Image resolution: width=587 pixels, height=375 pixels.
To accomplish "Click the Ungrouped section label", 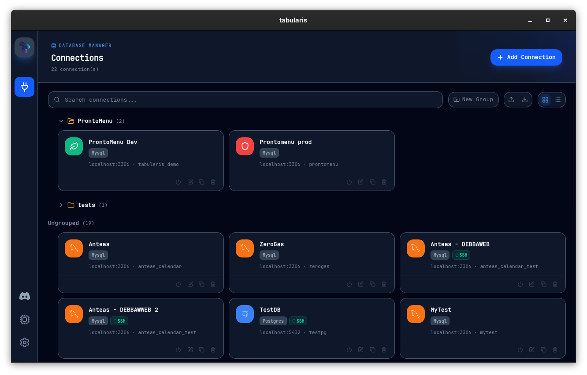I will click(x=63, y=223).
